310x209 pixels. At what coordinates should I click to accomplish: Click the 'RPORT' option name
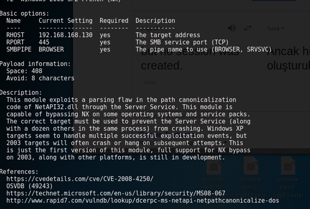pos(15,42)
